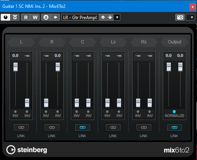The height and width of the screenshot is (160, 197).
Task: Toggle left INV switch of L channel
Action: point(15,112)
